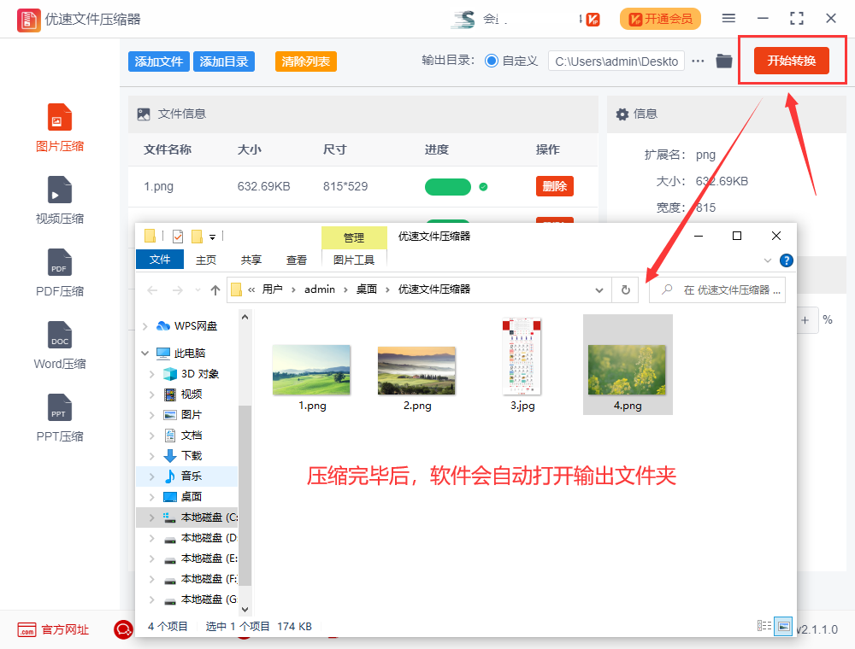Open the recent locations dropdown arrow
Viewport: 855px width, 649px height.
point(198,290)
